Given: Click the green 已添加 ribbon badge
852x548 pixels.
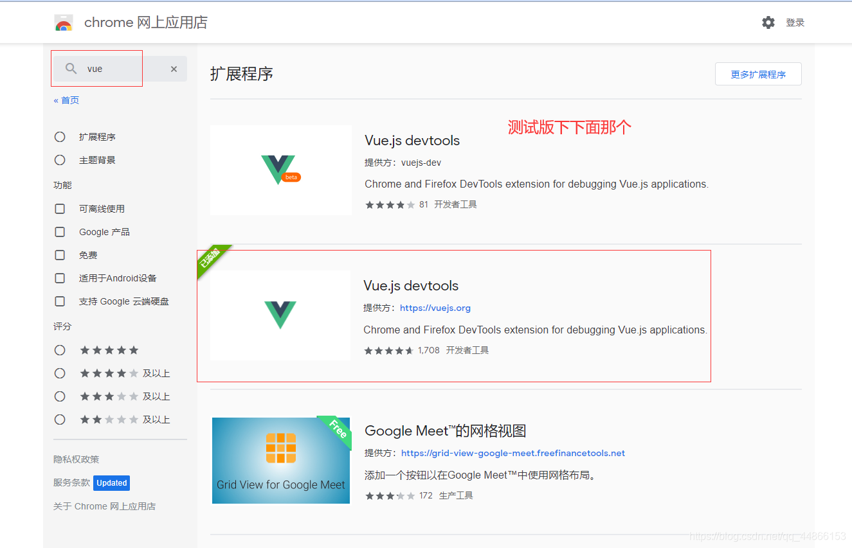Looking at the screenshot, I should click(210, 258).
